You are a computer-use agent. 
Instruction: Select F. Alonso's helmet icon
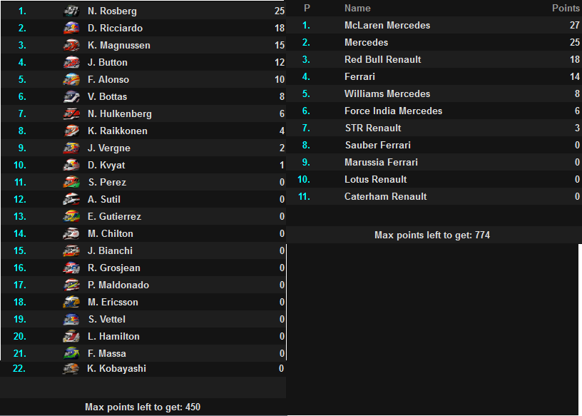pos(71,79)
